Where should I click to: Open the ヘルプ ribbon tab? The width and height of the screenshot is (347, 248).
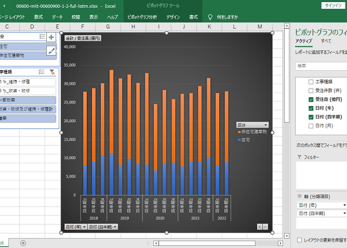[112, 17]
